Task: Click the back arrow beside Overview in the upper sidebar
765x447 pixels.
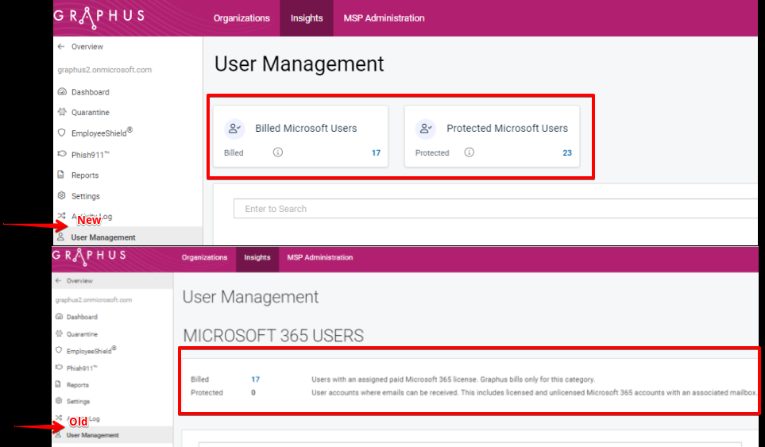Action: click(x=61, y=47)
